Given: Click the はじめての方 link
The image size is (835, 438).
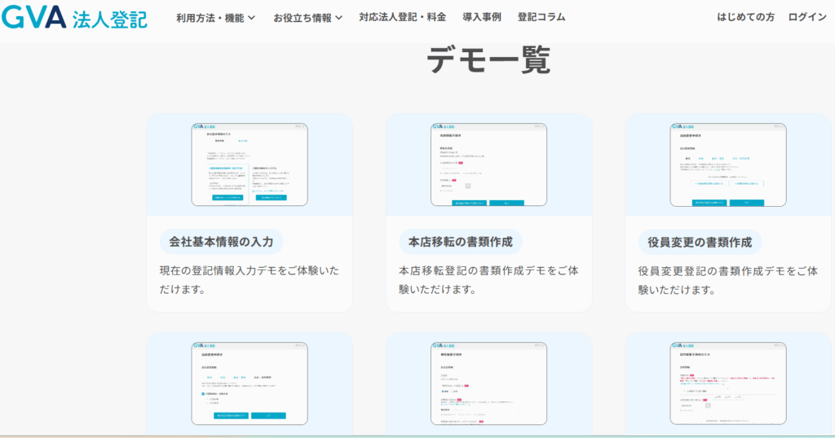Looking at the screenshot, I should 745,17.
